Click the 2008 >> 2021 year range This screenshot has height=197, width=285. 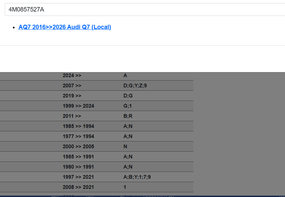click(78, 187)
